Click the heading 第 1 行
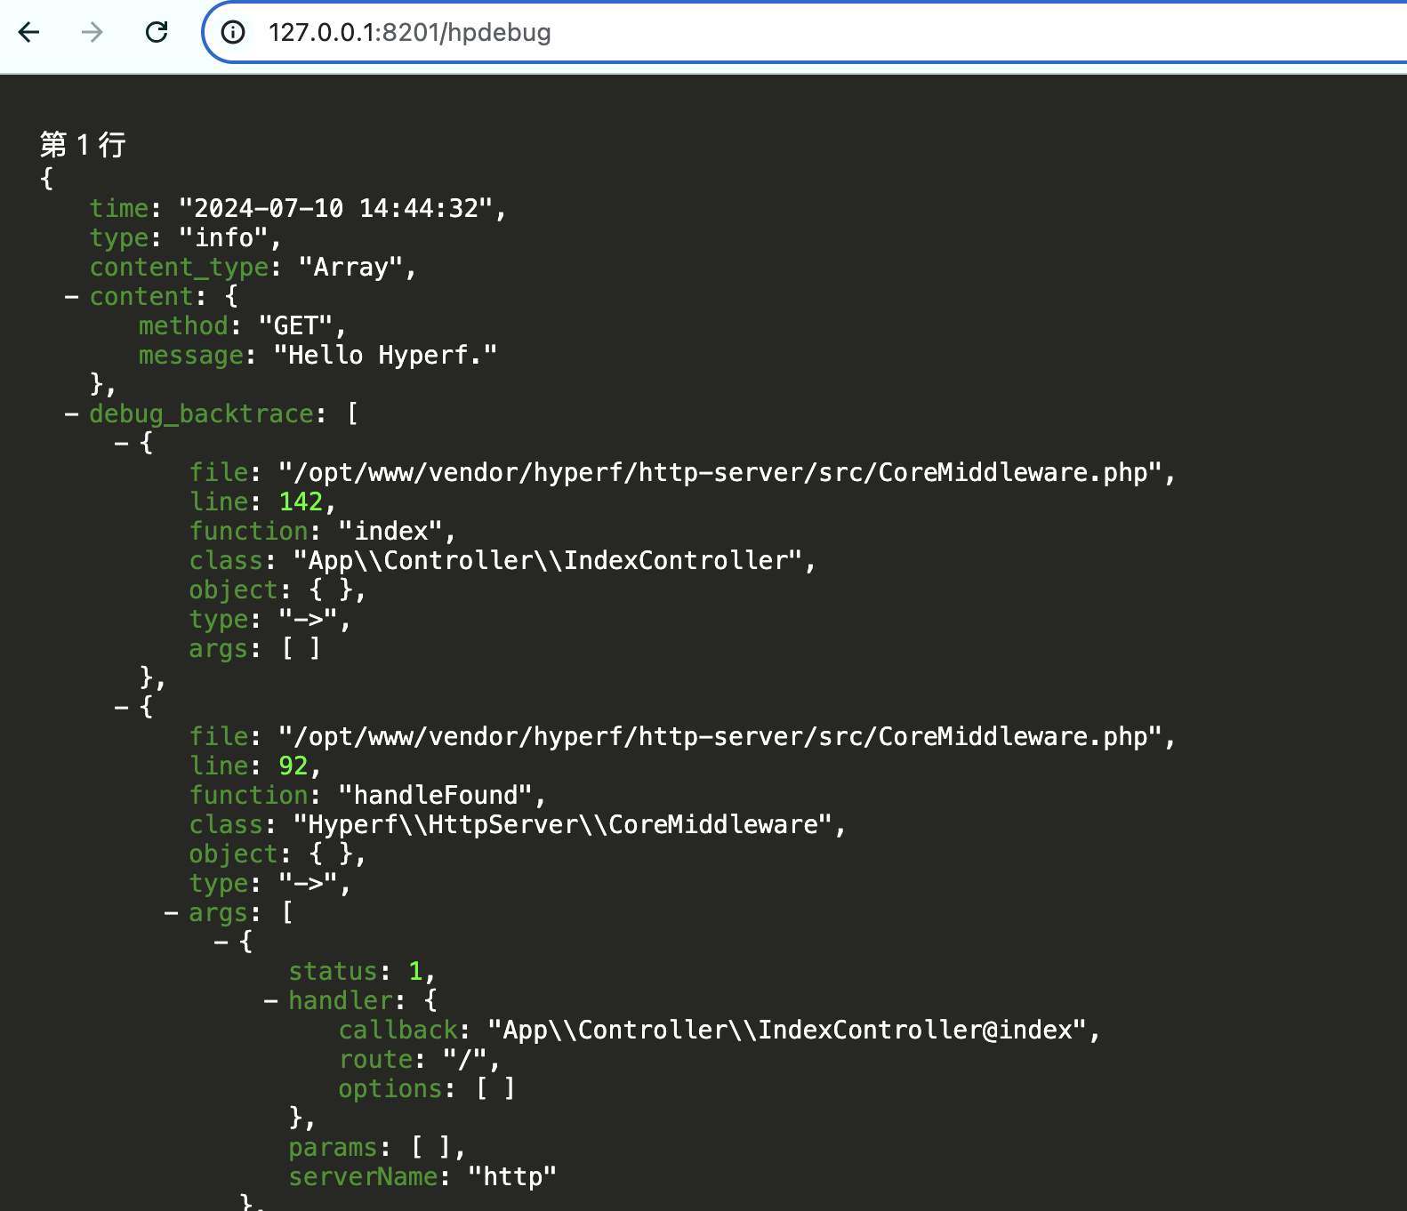The height and width of the screenshot is (1211, 1407). [83, 144]
